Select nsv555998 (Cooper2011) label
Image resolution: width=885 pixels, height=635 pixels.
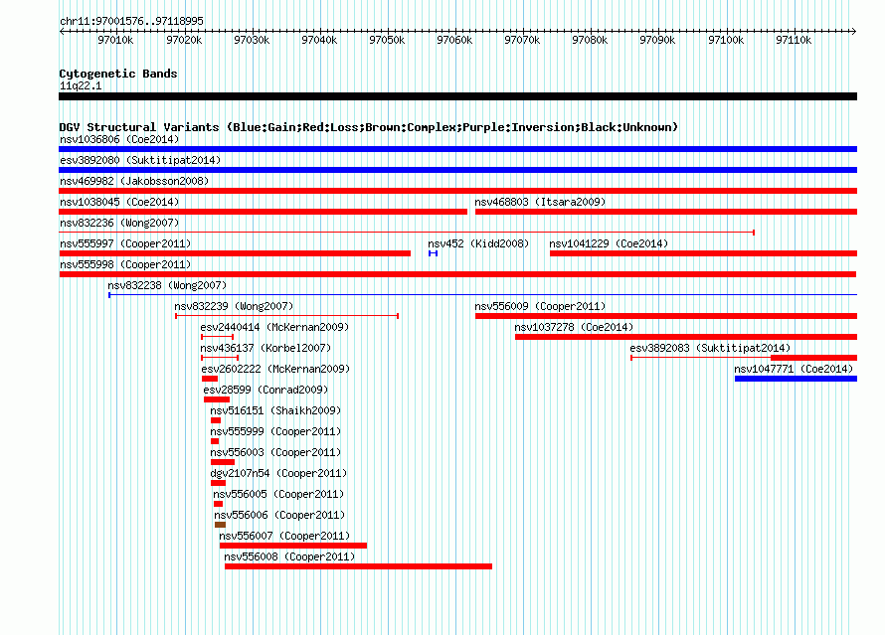click(125, 264)
